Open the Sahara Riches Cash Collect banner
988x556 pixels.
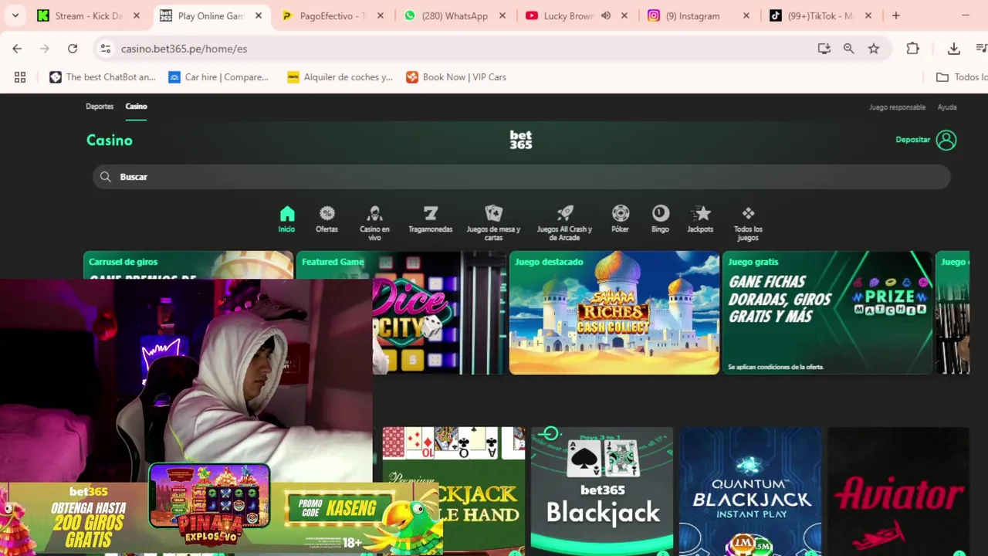[614, 313]
